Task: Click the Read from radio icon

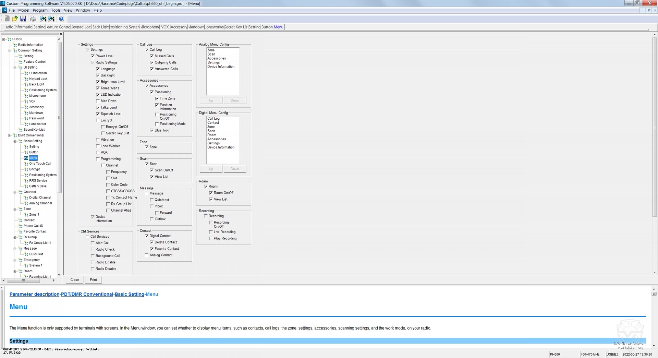Action: tap(43, 19)
